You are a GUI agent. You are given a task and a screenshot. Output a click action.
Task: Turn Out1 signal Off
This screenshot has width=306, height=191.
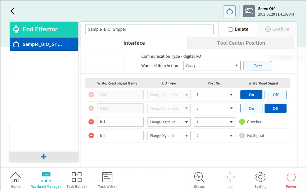tap(275, 95)
